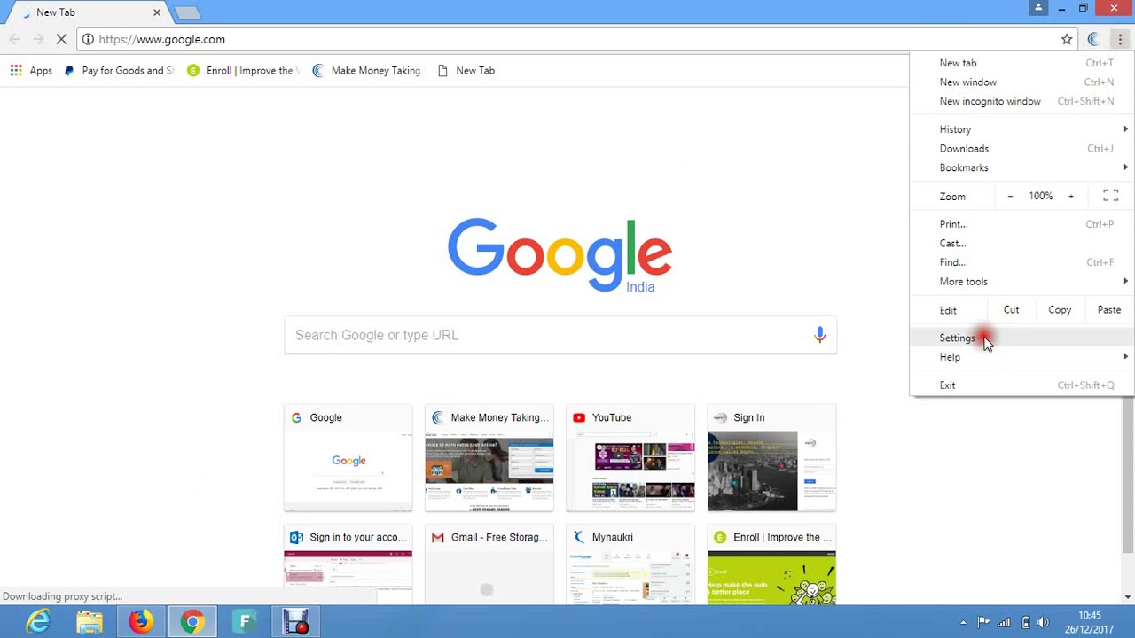Bookmark this page with the star icon
The image size is (1135, 638).
coord(1067,39)
